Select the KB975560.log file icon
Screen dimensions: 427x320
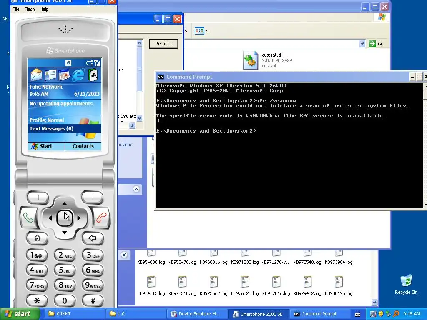pos(182,282)
